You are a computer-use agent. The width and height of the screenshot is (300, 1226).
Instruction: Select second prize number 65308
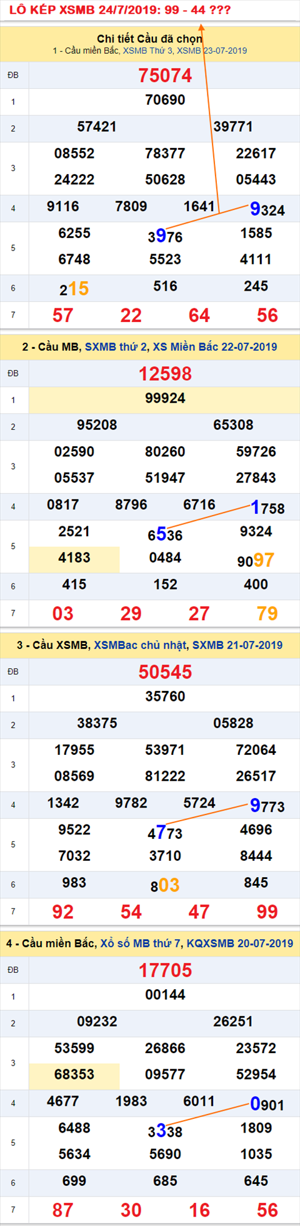[x=233, y=425]
